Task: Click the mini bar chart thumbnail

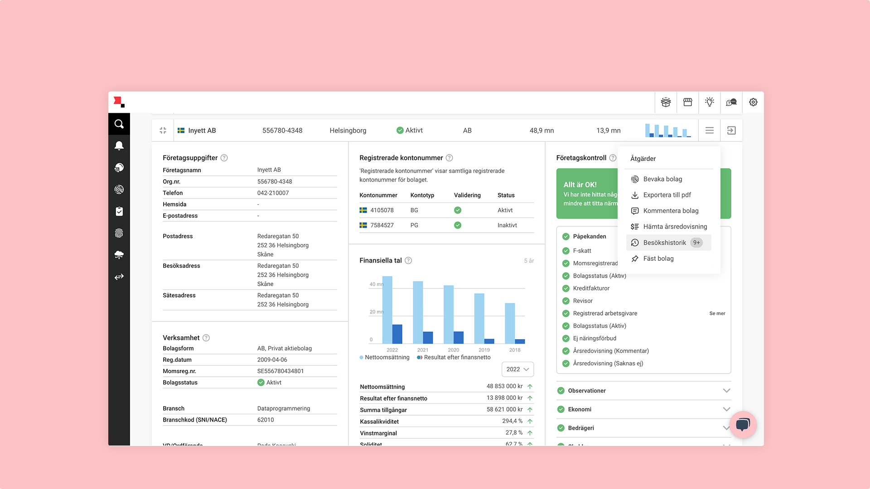Action: coord(668,130)
